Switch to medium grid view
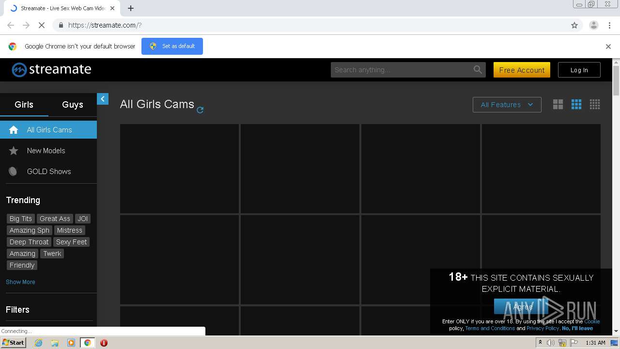620x349 pixels. pyautogui.click(x=576, y=104)
